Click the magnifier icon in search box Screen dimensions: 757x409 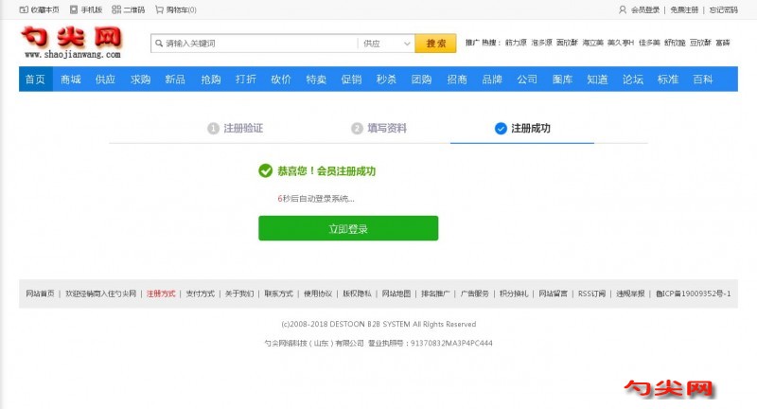tap(159, 44)
